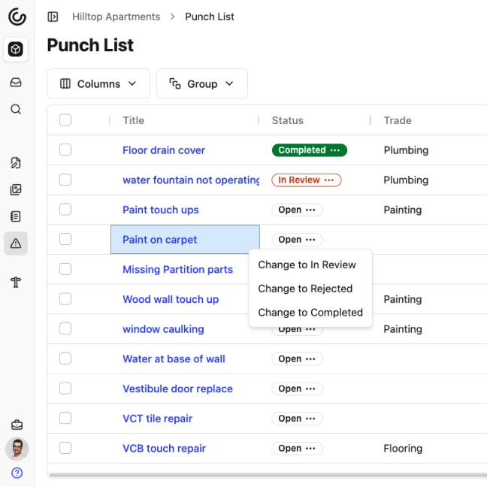Open the Completed status menu for Floor drain cover

pos(334,150)
